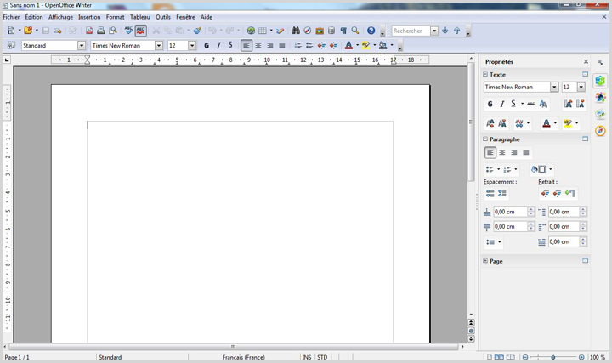Open OpenOffice Help question mark icon
This screenshot has height=363, width=612.
click(x=371, y=31)
